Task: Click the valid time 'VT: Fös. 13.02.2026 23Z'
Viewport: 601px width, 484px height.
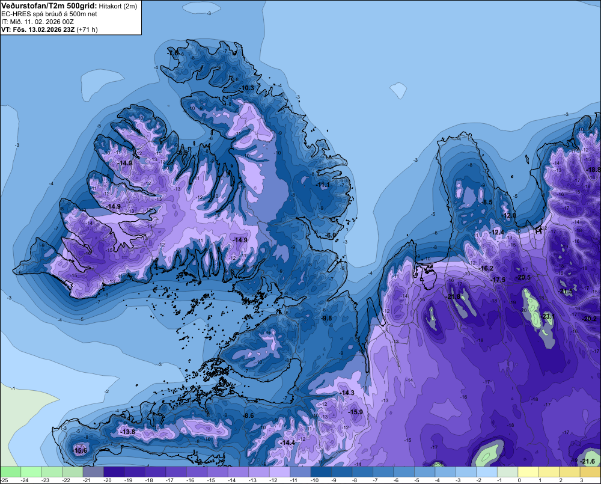Action: click(38, 29)
